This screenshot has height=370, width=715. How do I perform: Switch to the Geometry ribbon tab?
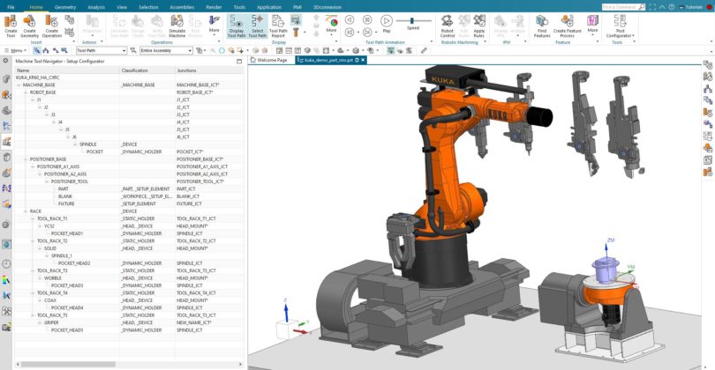[x=65, y=7]
